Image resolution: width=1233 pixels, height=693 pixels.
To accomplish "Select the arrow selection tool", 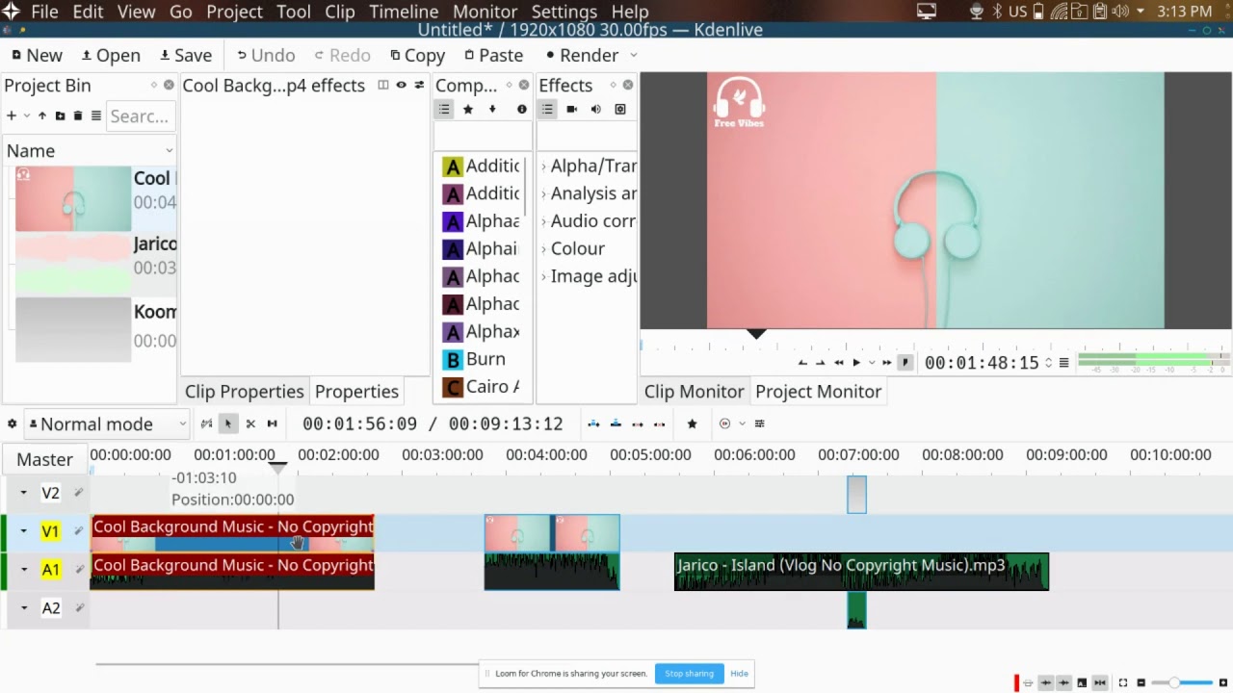I will click(x=228, y=423).
